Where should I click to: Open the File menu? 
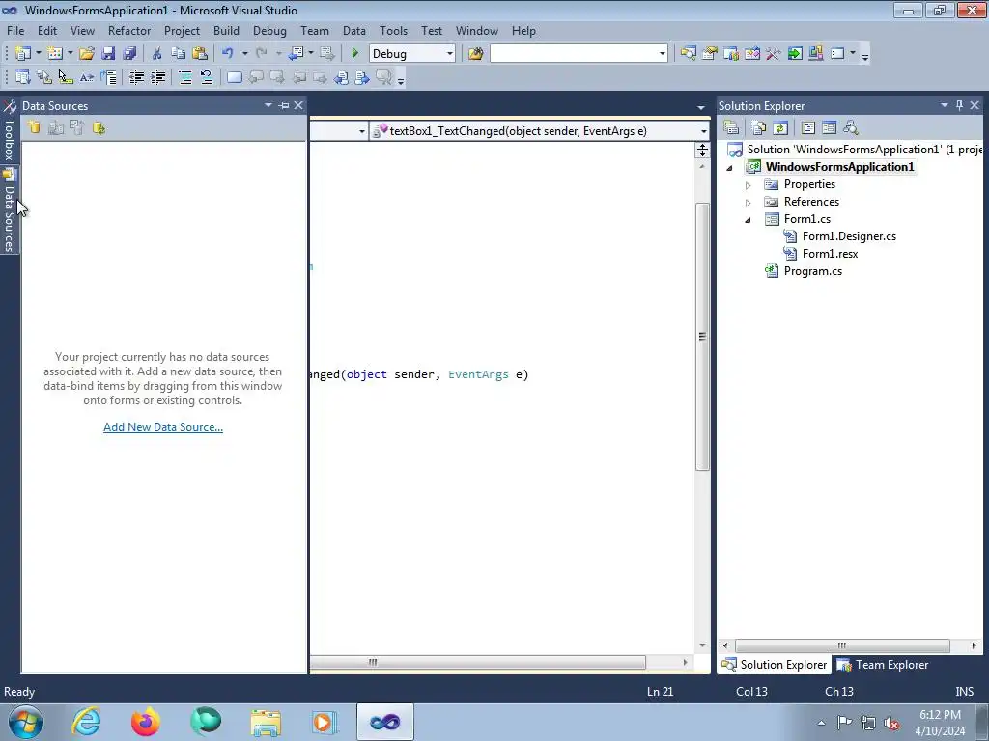pyautogui.click(x=15, y=30)
